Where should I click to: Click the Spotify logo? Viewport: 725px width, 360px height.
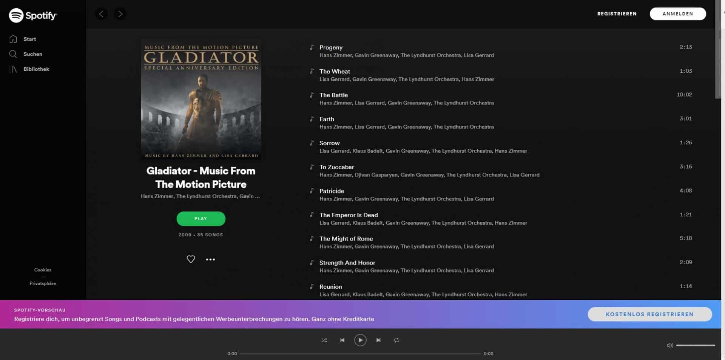[33, 15]
